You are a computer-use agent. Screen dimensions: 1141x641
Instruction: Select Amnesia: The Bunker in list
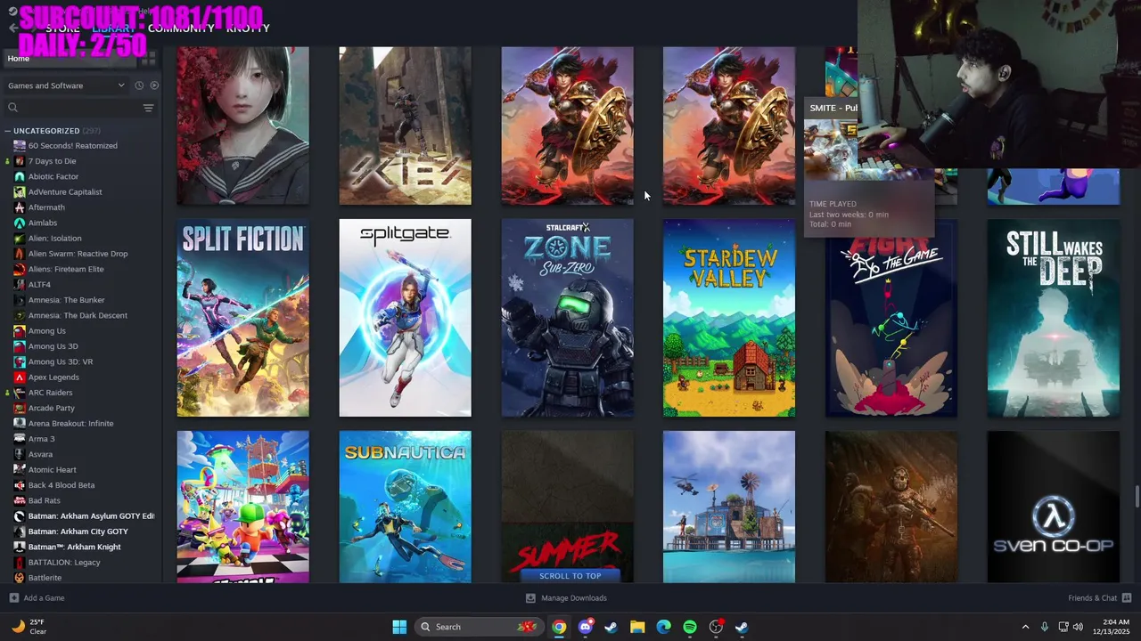tap(66, 300)
